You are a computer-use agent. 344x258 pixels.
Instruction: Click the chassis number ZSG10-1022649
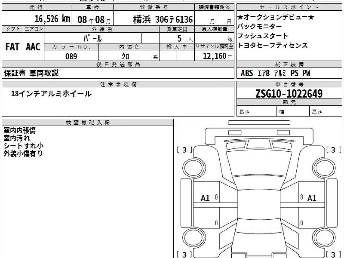click(x=289, y=94)
